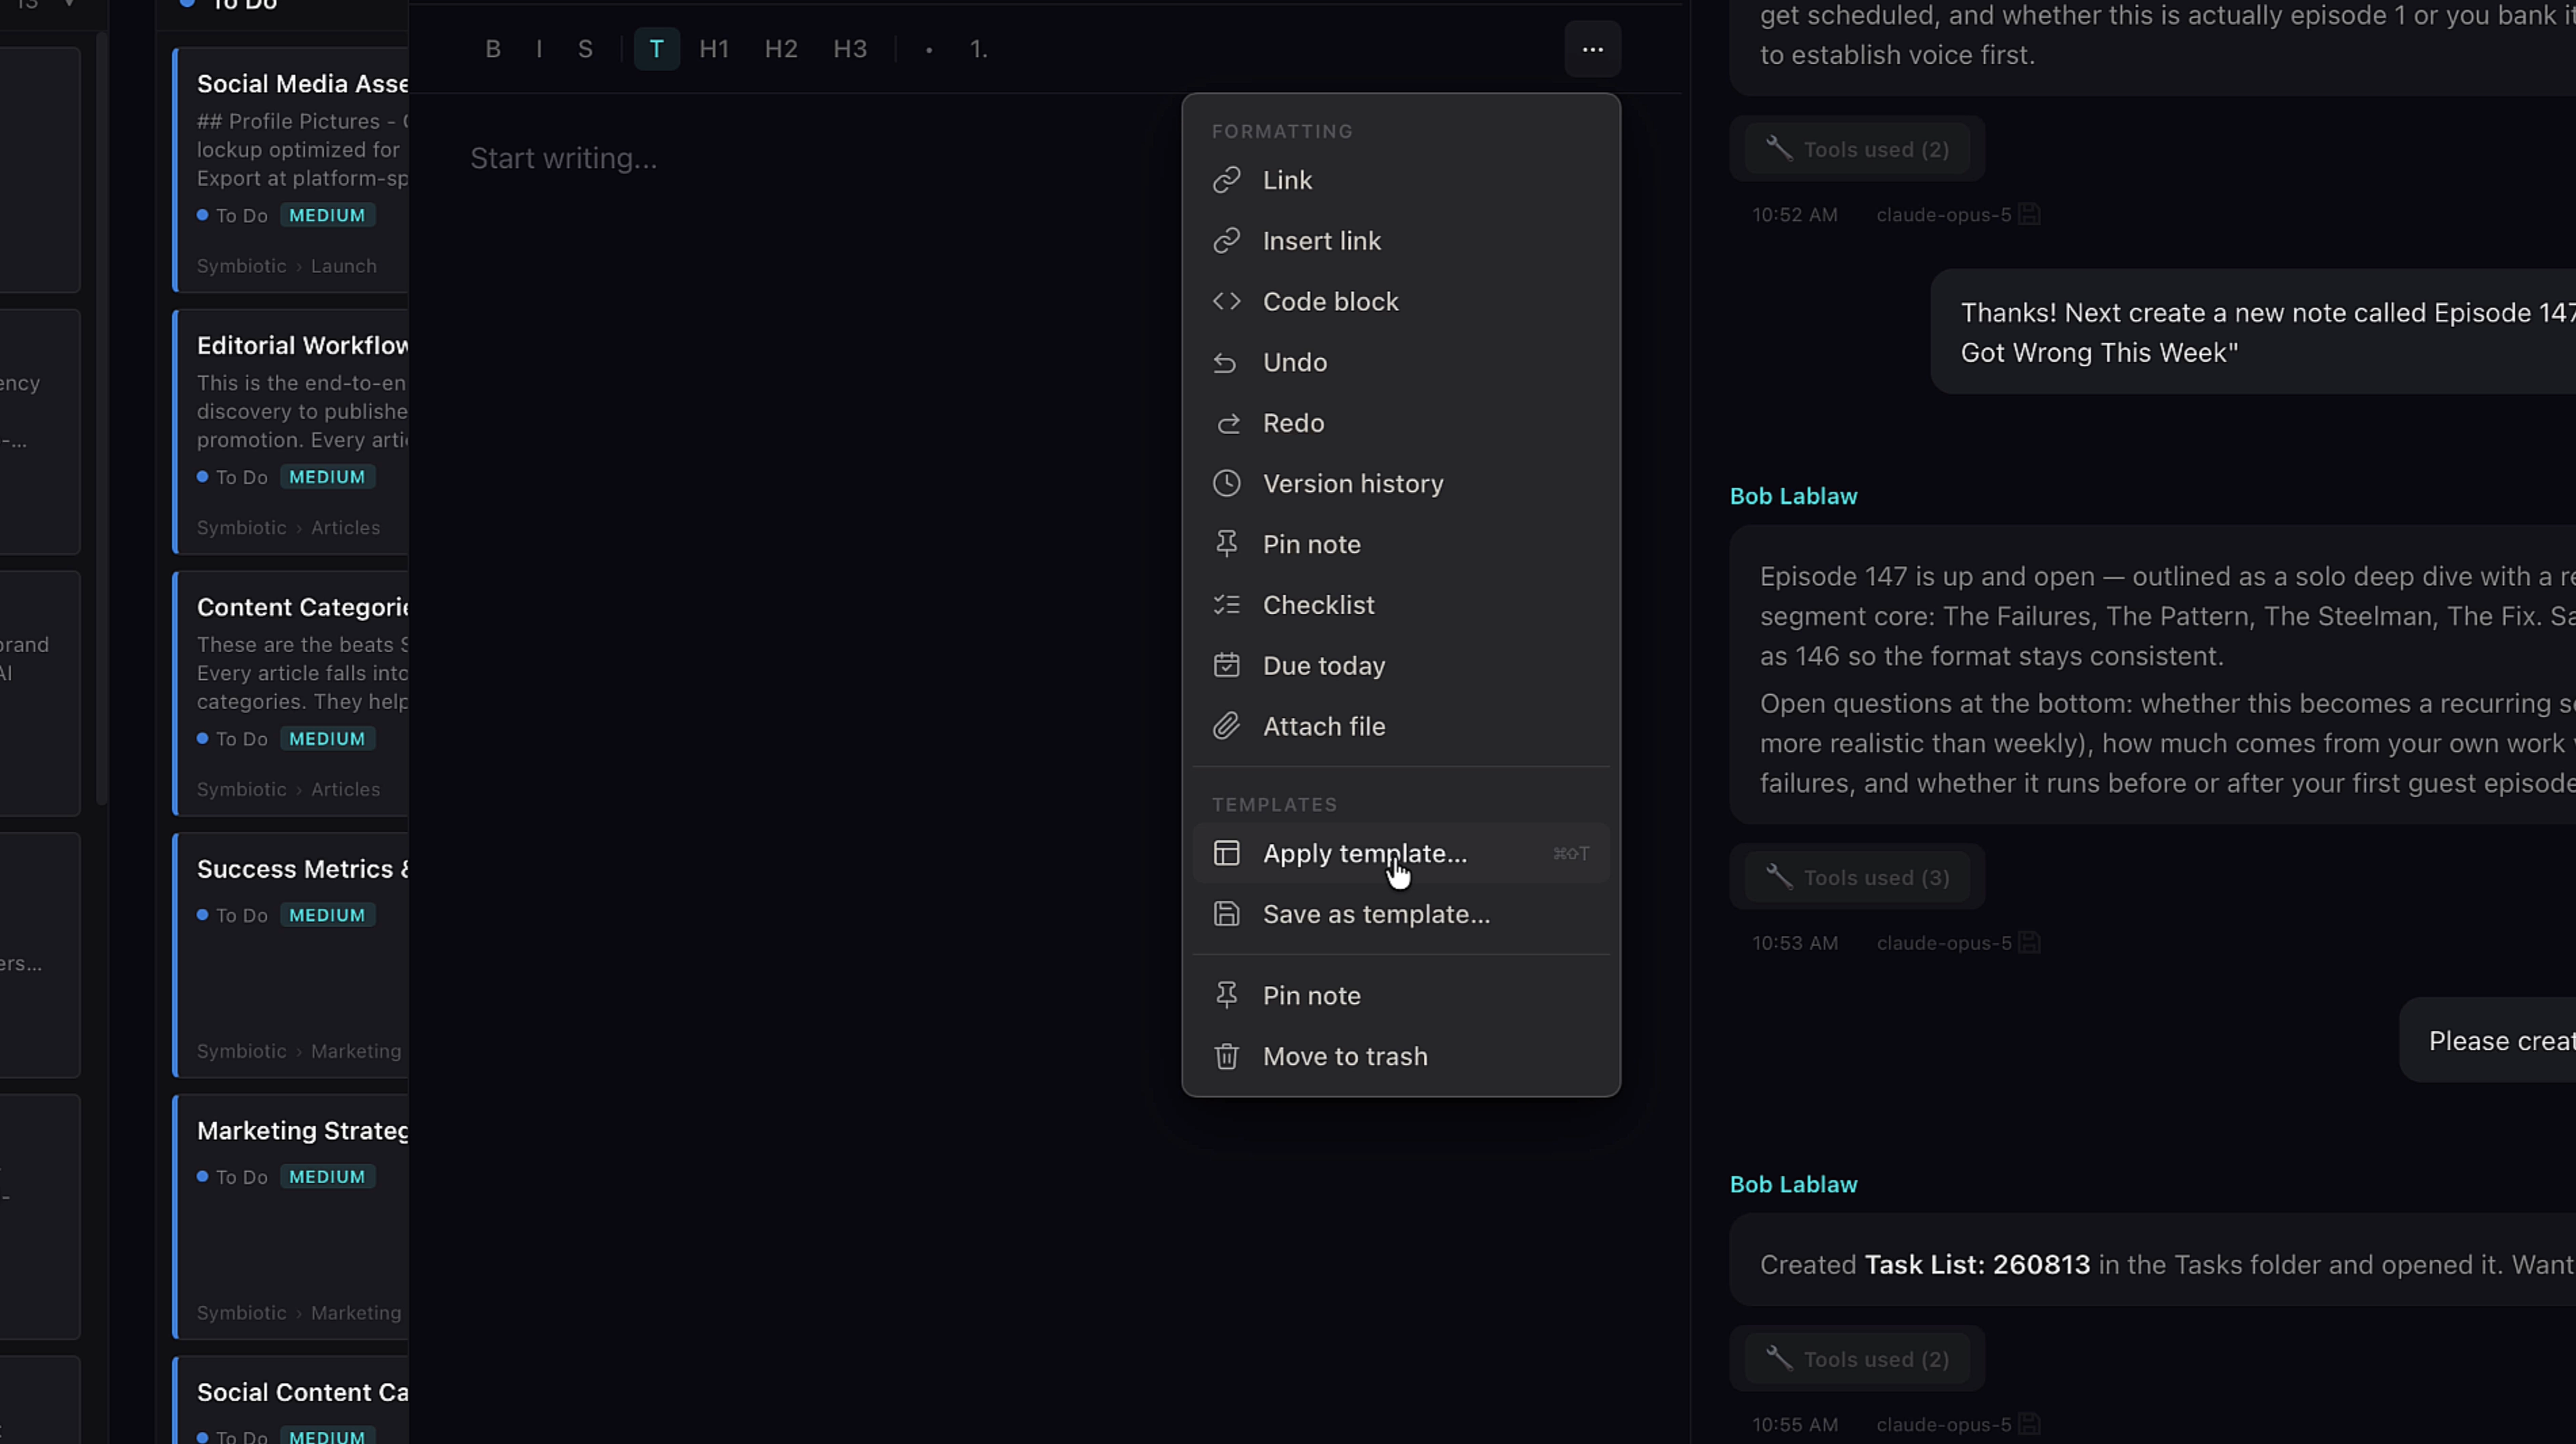Choose Attach file option
The height and width of the screenshot is (1444, 2576).
1400,727
